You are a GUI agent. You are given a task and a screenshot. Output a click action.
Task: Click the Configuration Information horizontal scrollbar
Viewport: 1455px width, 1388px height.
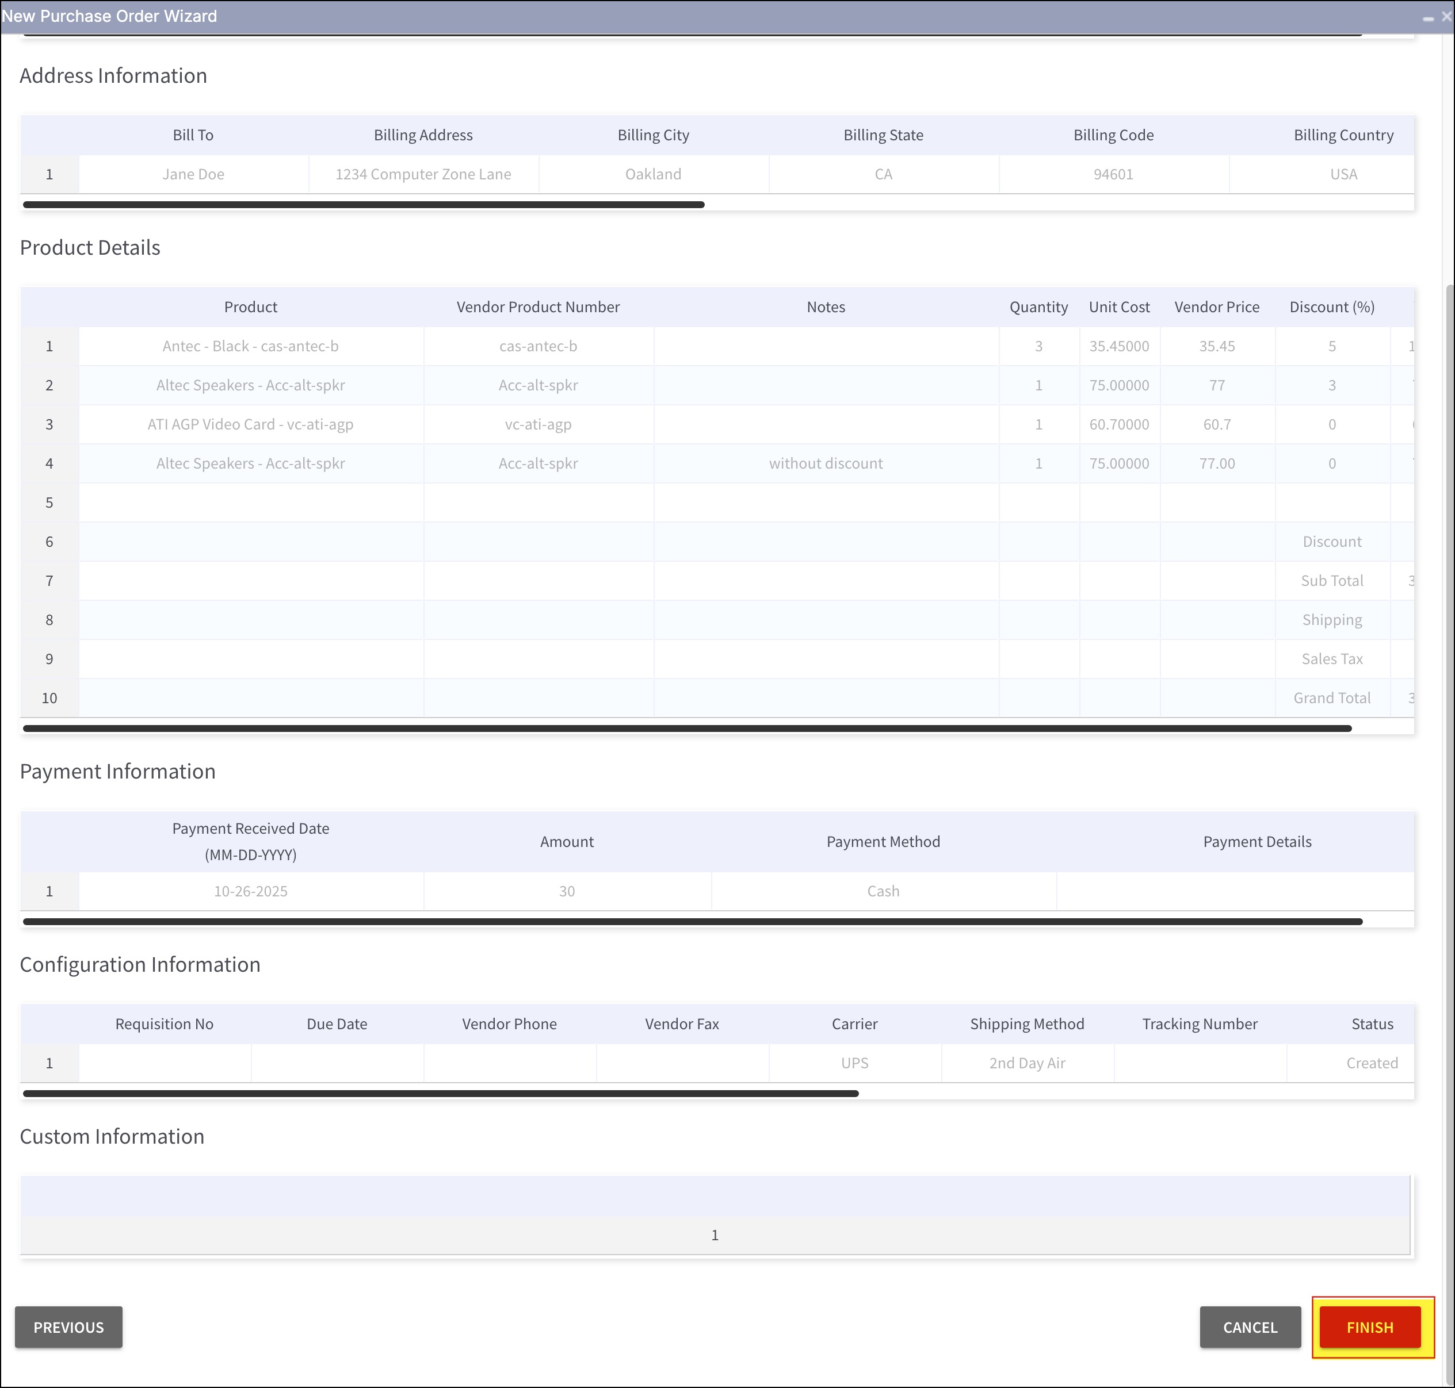click(x=441, y=1094)
